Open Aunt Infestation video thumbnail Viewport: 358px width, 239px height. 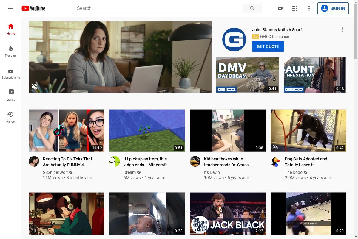[315, 75]
